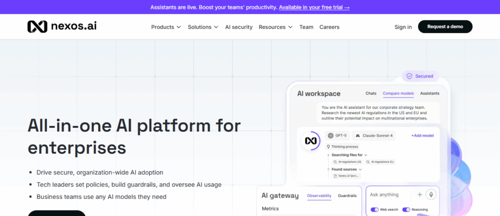Toggle the Reasoning switch
The height and width of the screenshot is (216, 500).
tap(406, 210)
